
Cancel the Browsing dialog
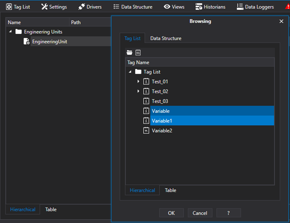click(x=200, y=213)
